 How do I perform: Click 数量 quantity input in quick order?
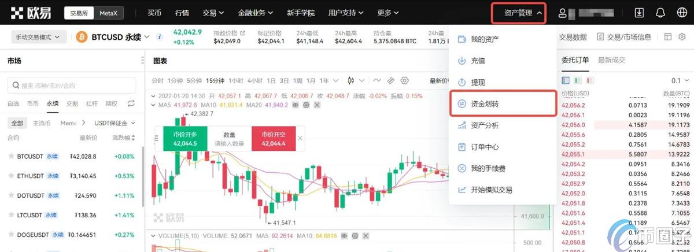pyautogui.click(x=229, y=139)
